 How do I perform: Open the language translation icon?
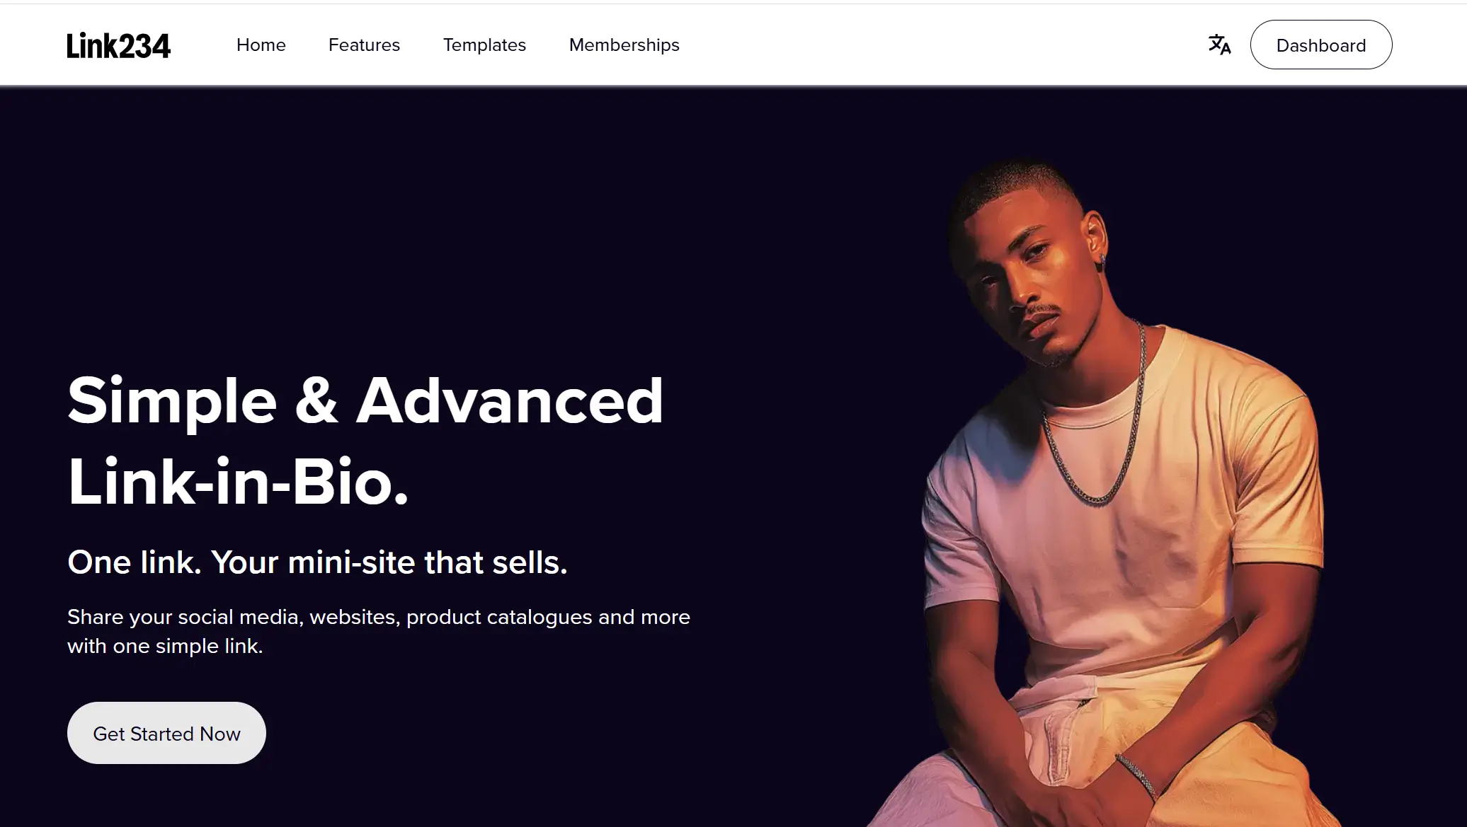1219,45
